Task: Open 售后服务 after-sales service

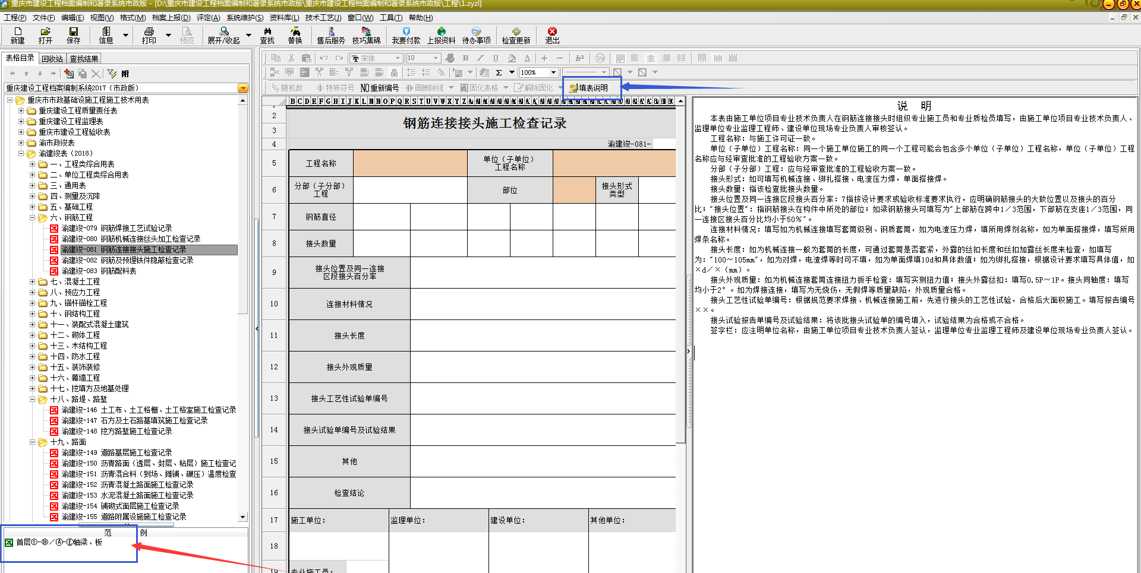Action: [x=331, y=35]
